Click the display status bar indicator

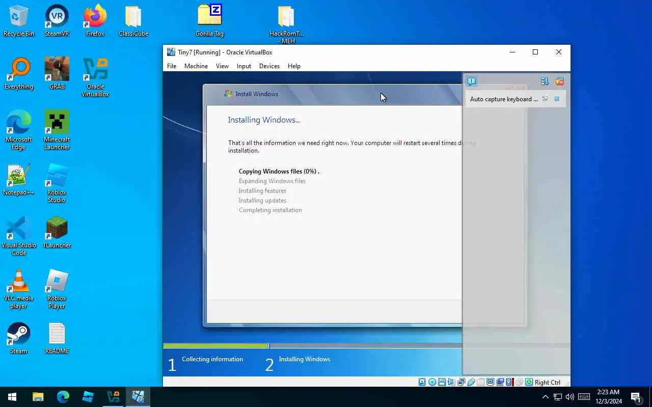490,382
